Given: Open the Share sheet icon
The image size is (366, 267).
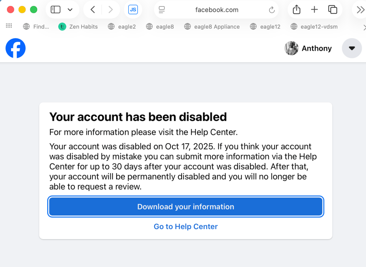Looking at the screenshot, I should [296, 10].
